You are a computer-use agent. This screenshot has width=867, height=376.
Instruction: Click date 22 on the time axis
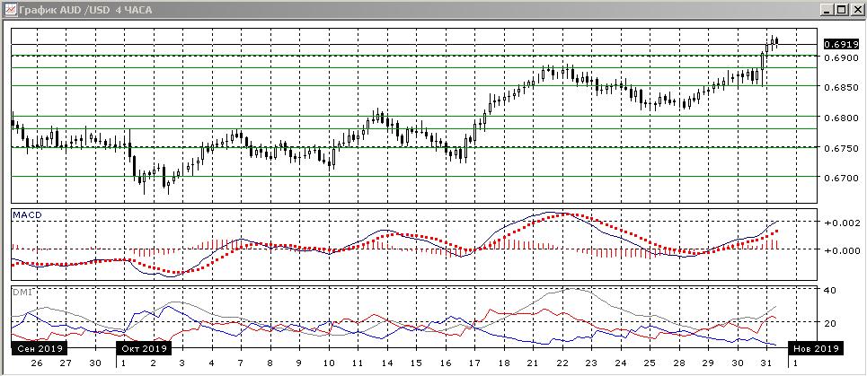tap(562, 363)
